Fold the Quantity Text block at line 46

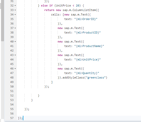tap(15, 68)
